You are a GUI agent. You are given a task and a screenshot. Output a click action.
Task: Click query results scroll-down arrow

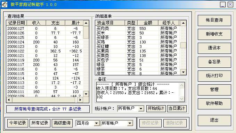86,94
